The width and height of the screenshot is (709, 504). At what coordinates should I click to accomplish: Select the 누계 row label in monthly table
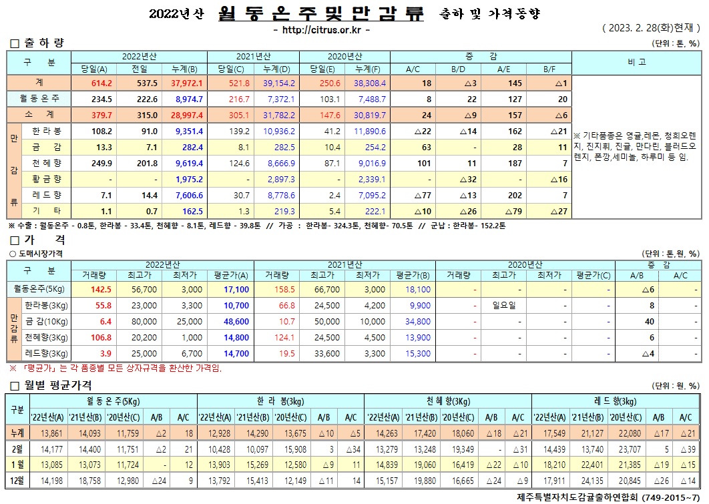point(17,434)
